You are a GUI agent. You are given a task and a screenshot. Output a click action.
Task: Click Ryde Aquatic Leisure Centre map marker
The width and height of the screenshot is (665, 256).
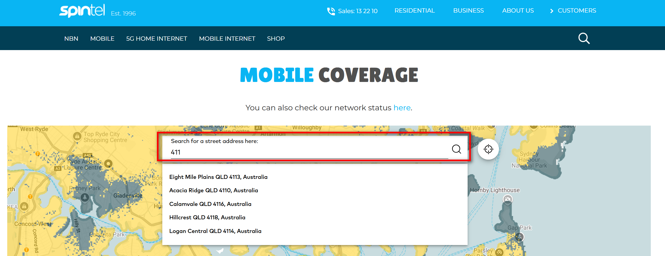[108, 164]
